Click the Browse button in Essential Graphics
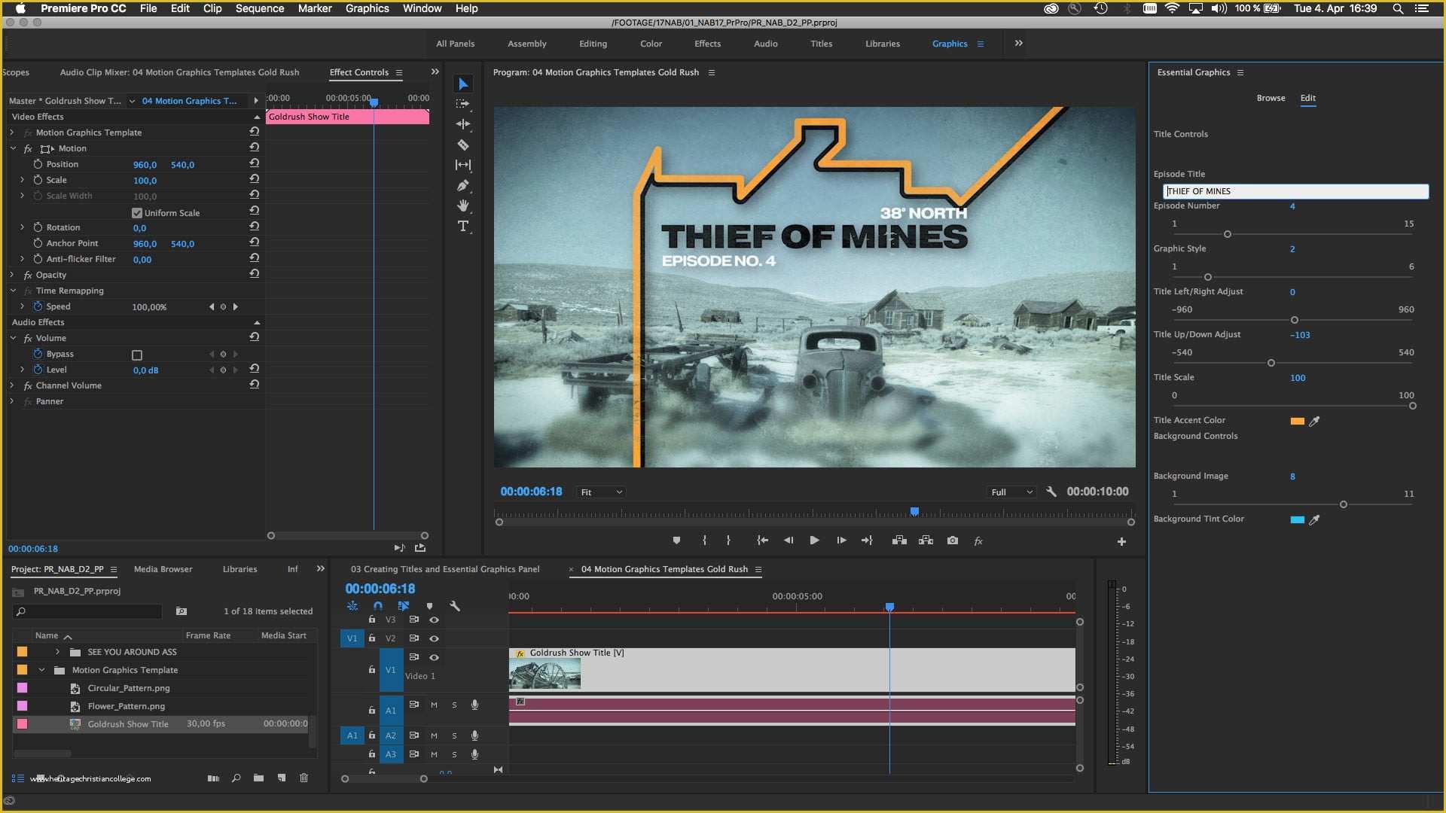This screenshot has width=1446, height=813. pos(1271,97)
